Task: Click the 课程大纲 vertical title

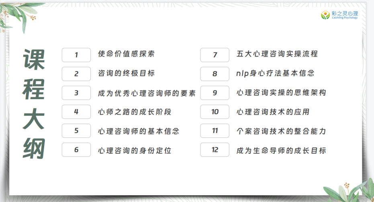Action: [x=34, y=104]
